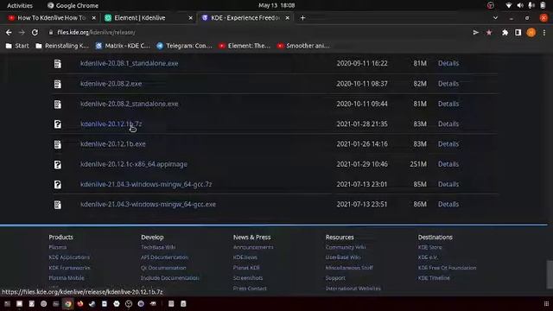Open a new browser tab
Viewport: 553px width, 311px height.
click(302, 17)
